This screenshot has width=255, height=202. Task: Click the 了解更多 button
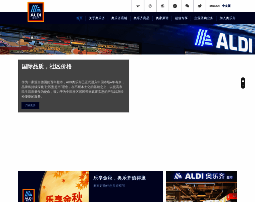(30, 105)
